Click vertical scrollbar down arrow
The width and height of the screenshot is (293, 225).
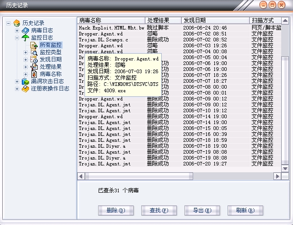[x=285, y=169]
